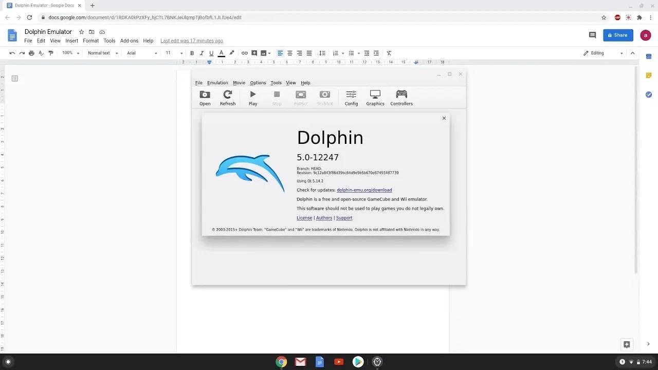Screen dimensions: 658x370
Task: Open the dolphin-emu.org/download link
Action: pyautogui.click(x=364, y=190)
